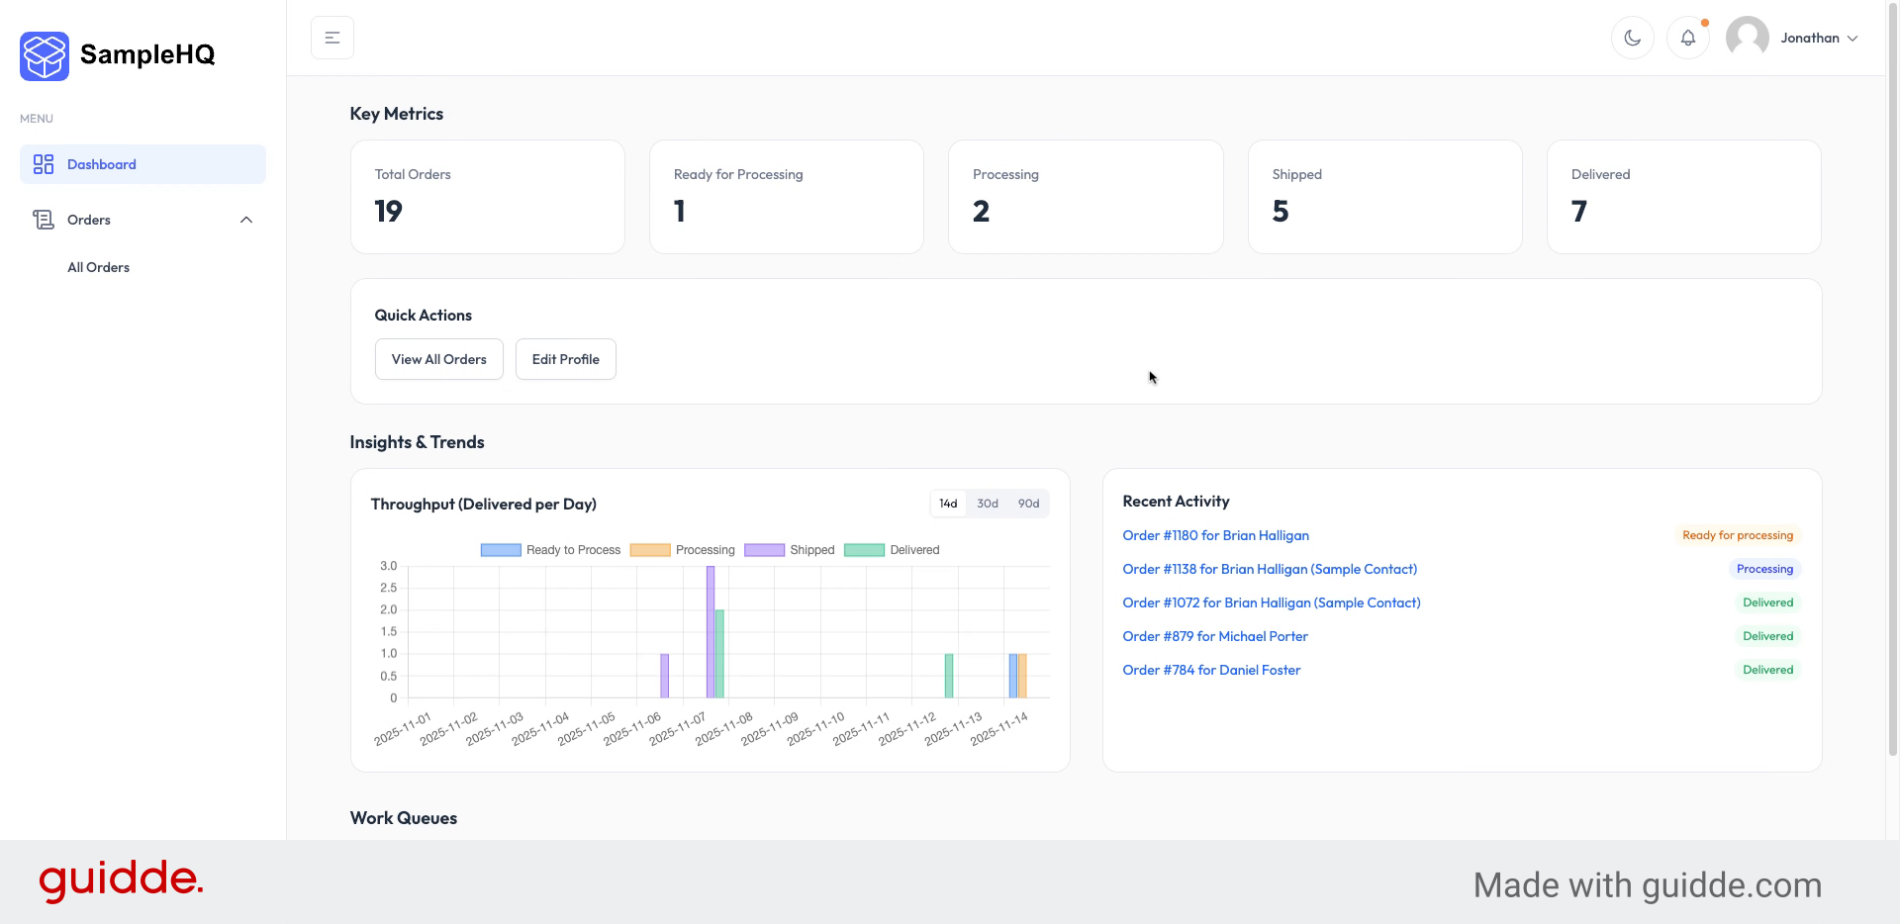Select the 14d throughput range
This screenshot has width=1900, height=924.
(948, 504)
